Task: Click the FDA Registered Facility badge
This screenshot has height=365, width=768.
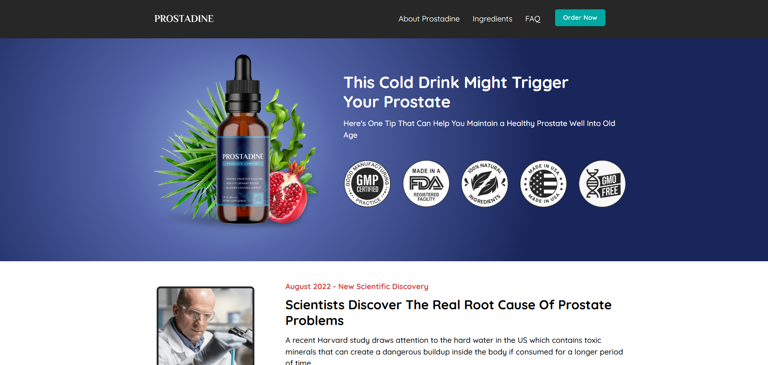Action: [x=426, y=184]
